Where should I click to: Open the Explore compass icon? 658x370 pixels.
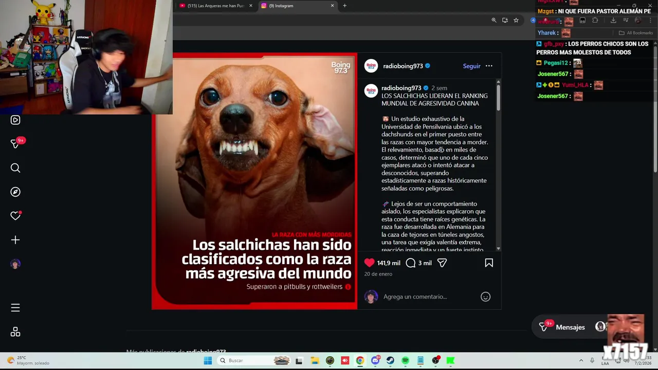[15, 192]
